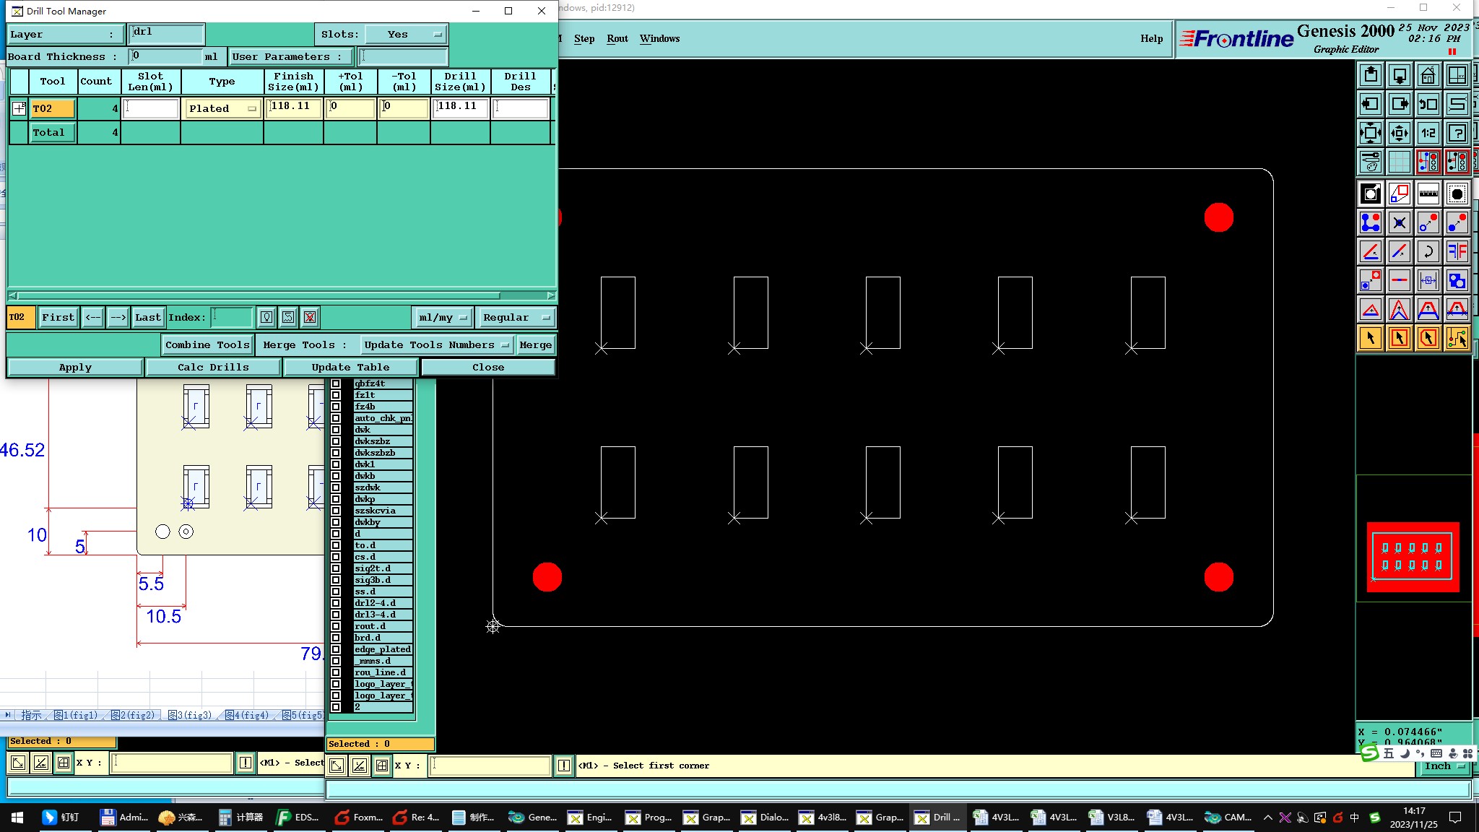
Task: Click the delete tool icon beside Index
Action: click(310, 317)
